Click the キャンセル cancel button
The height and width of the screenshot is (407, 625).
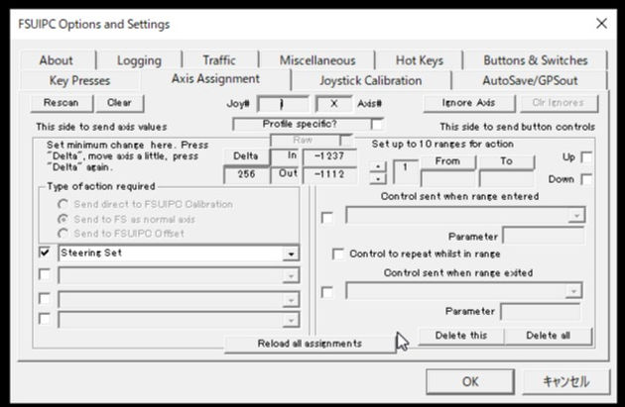click(x=566, y=382)
